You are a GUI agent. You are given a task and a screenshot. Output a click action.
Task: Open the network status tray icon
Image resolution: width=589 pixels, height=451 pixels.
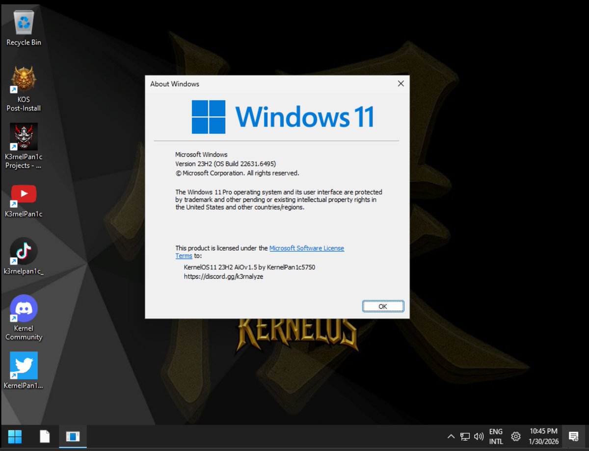[x=465, y=436]
